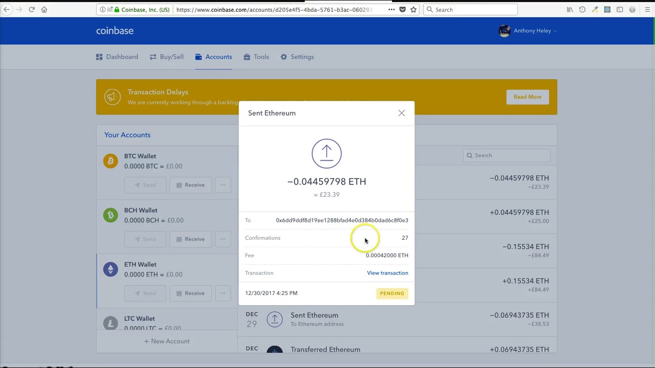Show site information via the info icon

[x=103, y=10]
